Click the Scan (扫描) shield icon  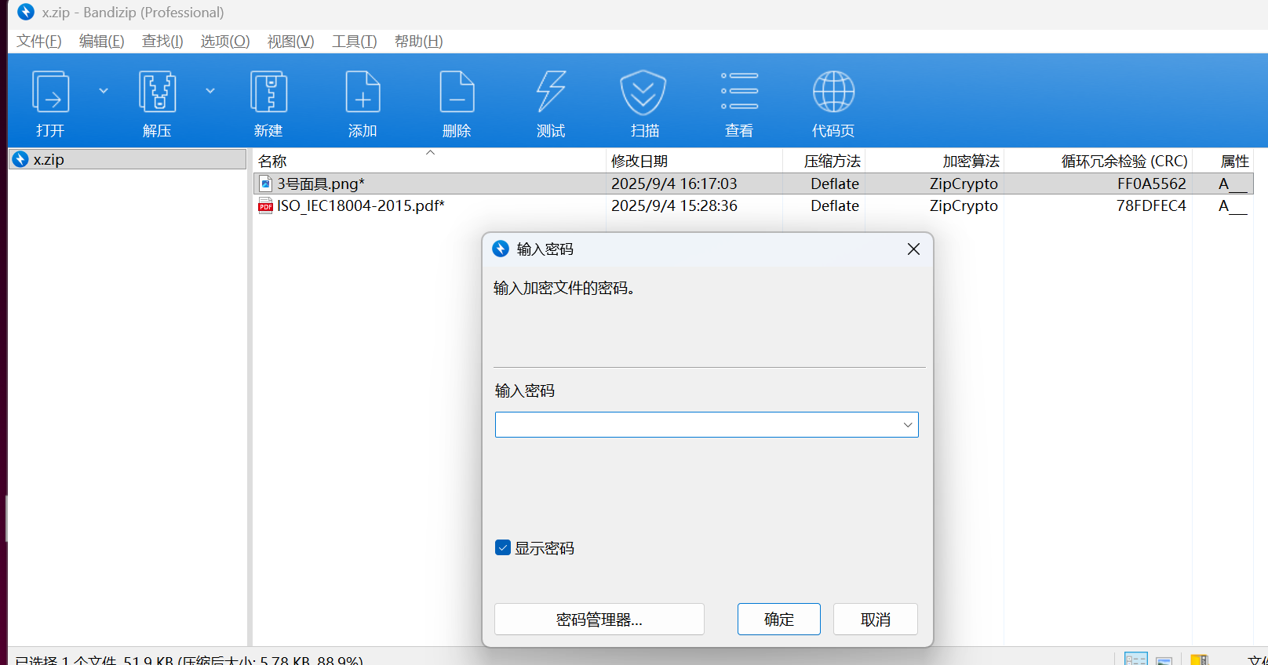point(643,93)
